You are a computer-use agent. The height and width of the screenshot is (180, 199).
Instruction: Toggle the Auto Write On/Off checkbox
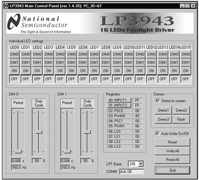click(157, 133)
